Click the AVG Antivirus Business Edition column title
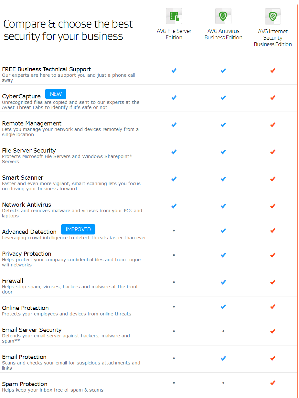Viewport: 299px width, 398px height. 223,34
